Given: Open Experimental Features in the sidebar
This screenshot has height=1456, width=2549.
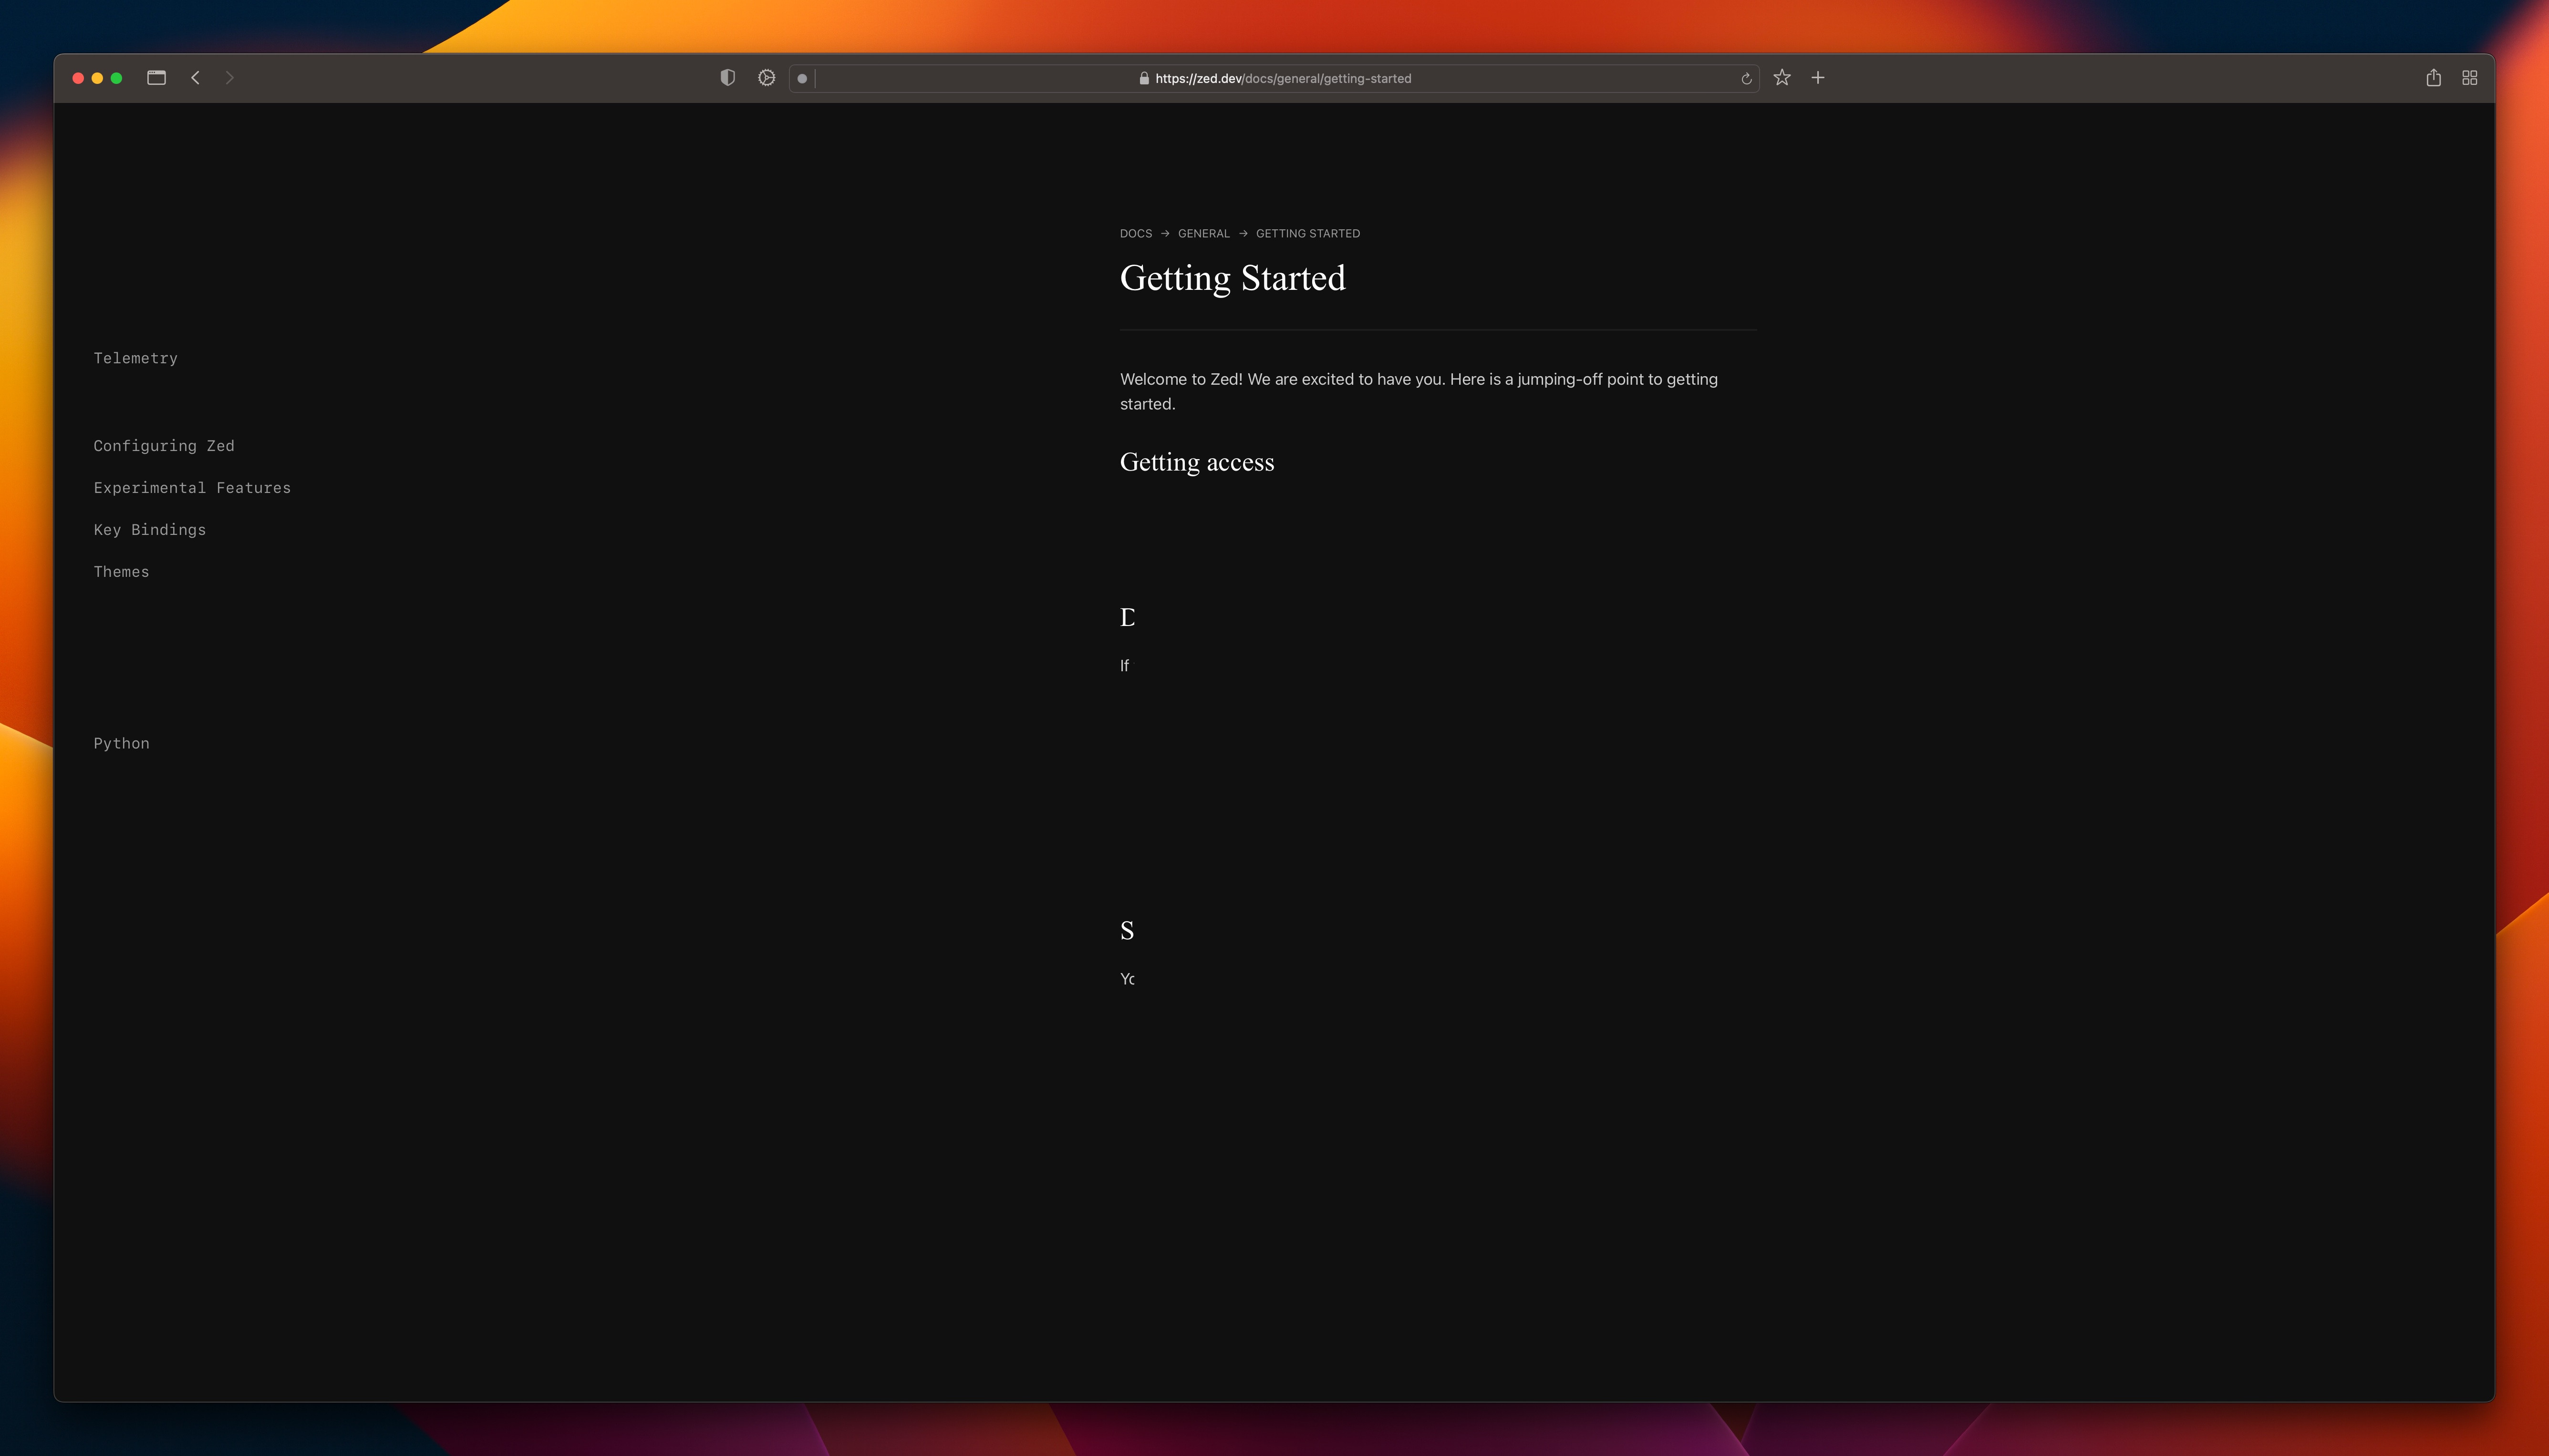Looking at the screenshot, I should [192, 488].
